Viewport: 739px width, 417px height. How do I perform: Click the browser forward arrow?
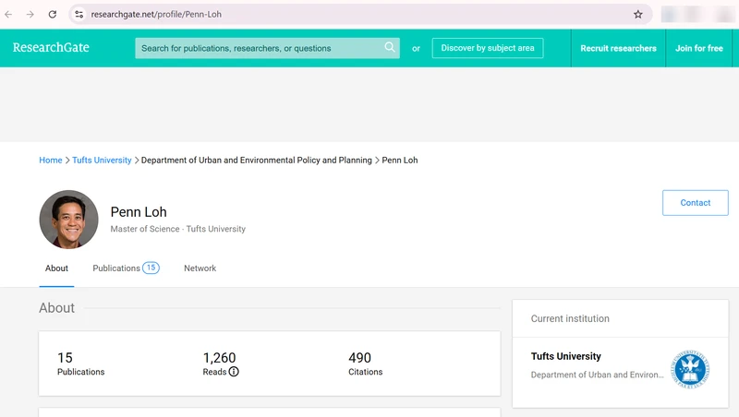click(30, 14)
